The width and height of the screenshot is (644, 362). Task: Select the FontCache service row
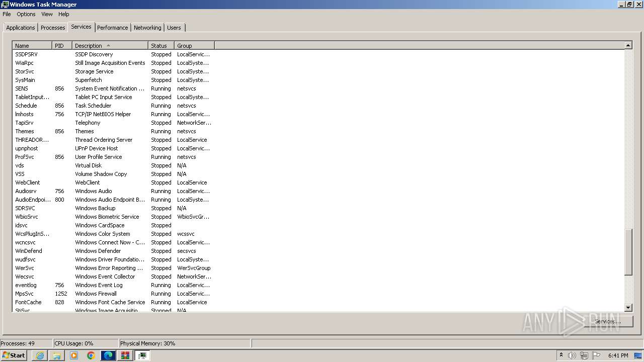click(x=113, y=302)
